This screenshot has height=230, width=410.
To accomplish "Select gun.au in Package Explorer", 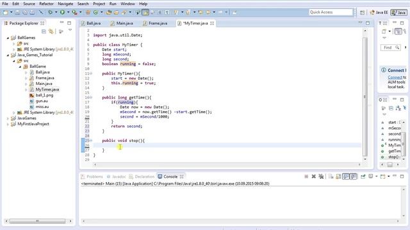I will pos(42,101).
